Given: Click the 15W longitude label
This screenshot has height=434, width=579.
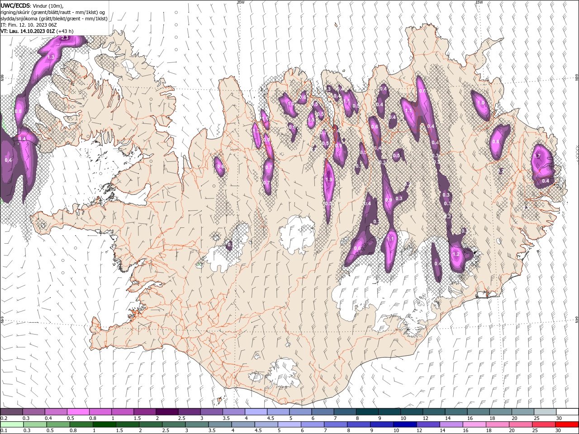Looking at the screenshot, I should tap(479, 2).
